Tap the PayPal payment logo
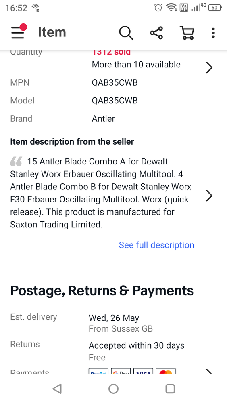The width and height of the screenshot is (227, 404). tap(98, 371)
